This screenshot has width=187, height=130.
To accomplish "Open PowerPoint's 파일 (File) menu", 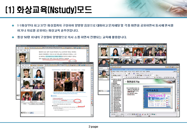I will click(x=114, y=72).
